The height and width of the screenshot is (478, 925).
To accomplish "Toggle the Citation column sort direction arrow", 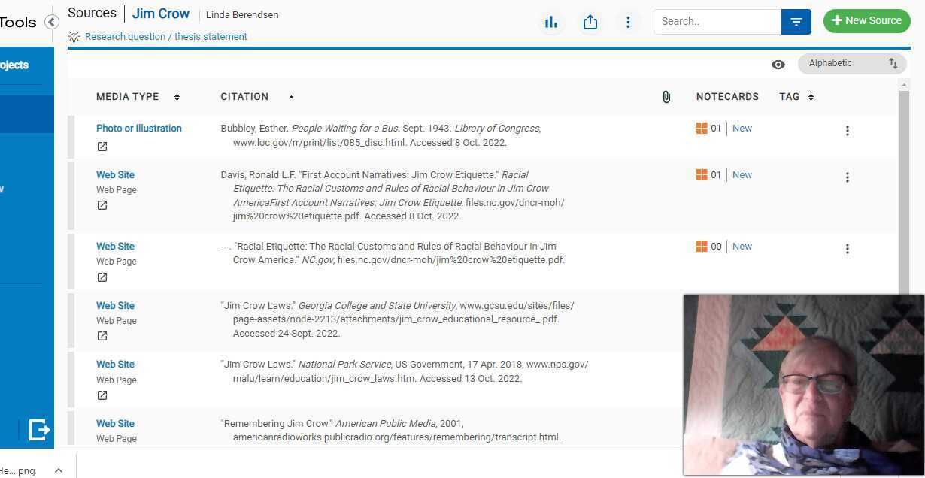I will (292, 96).
